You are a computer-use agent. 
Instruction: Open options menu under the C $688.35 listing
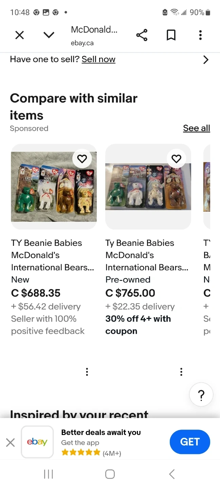87,372
